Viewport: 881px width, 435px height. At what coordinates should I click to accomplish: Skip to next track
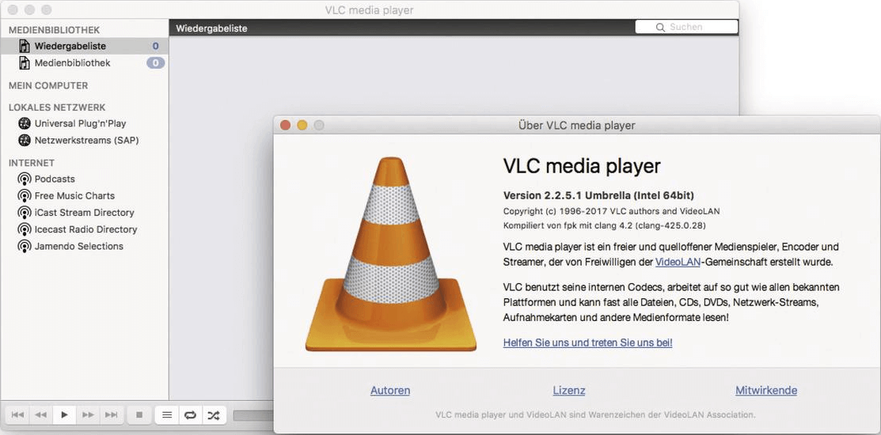click(112, 414)
